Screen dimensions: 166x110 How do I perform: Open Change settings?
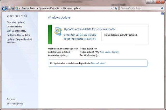(x=15, y=27)
